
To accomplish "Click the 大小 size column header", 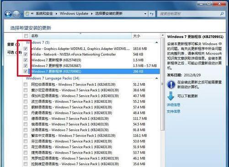I will coord(146,36).
